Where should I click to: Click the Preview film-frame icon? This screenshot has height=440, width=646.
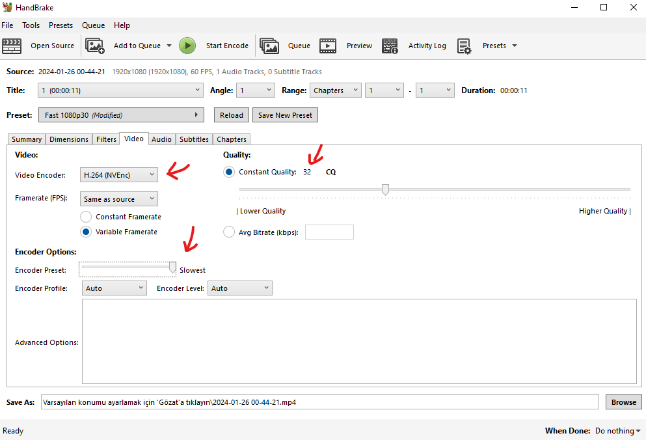point(328,46)
